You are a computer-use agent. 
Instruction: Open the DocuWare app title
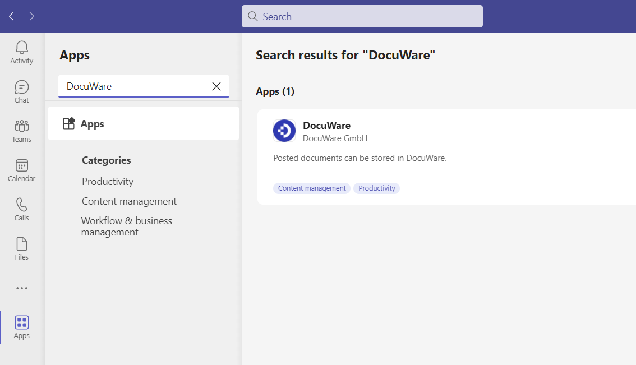pos(326,126)
